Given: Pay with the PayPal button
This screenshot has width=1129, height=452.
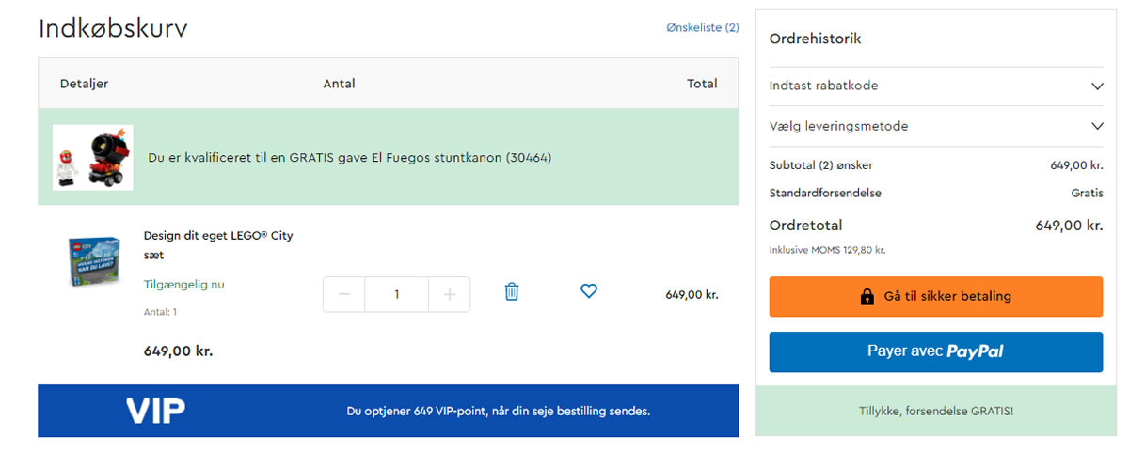Looking at the screenshot, I should [935, 351].
